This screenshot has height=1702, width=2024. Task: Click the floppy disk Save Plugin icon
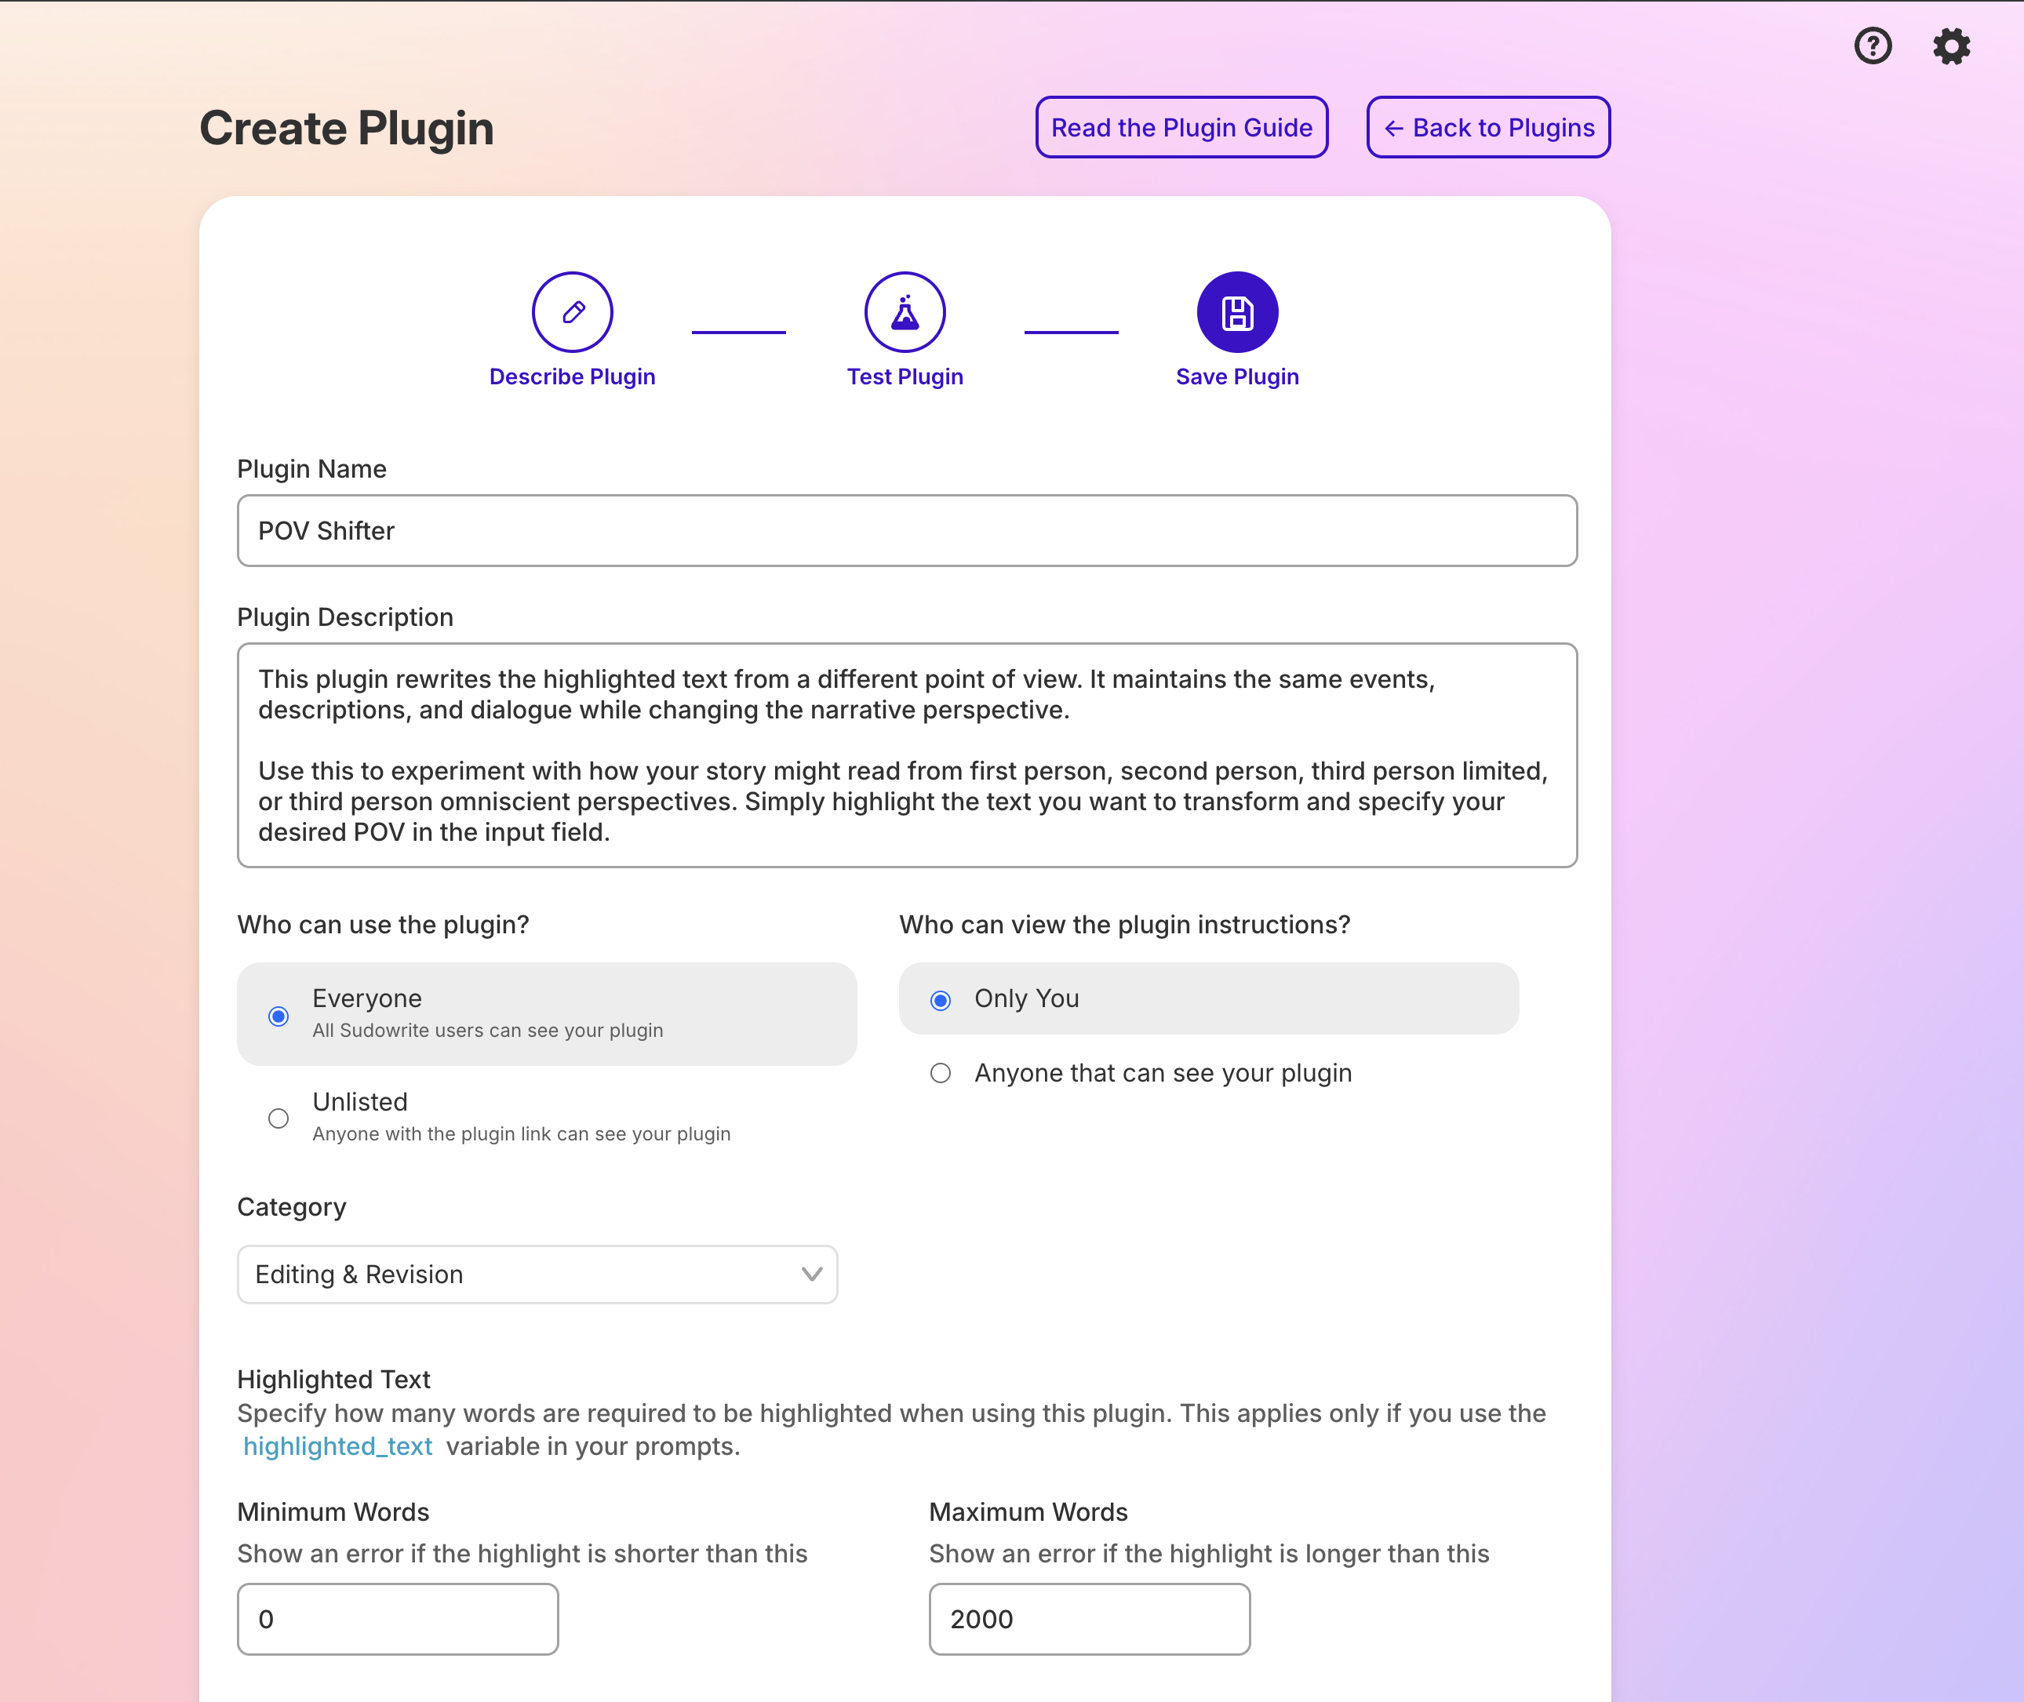1236,311
